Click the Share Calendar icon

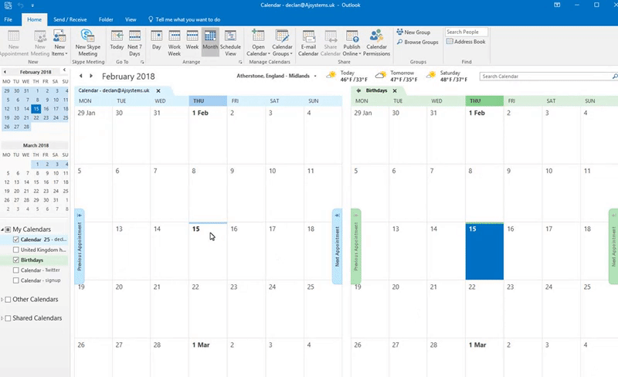pos(331,43)
